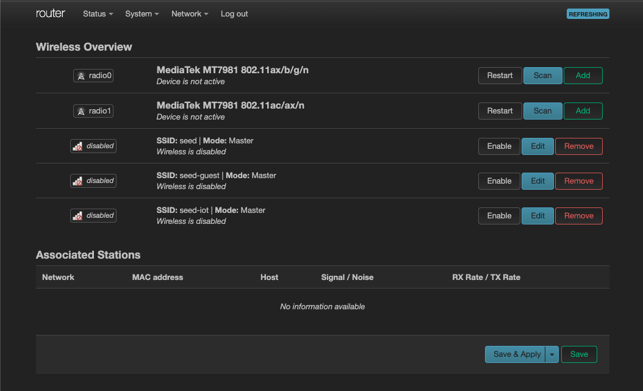
Task: Open the Status dropdown menu
Action: pyautogui.click(x=98, y=13)
